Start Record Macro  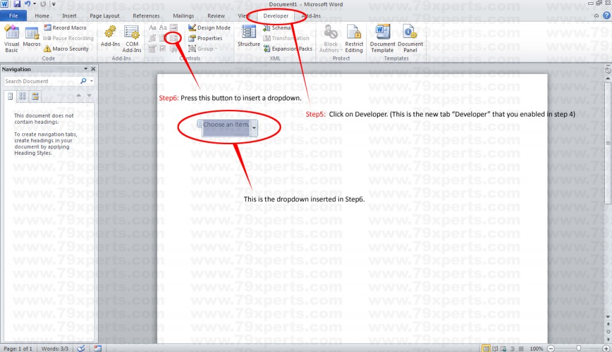(65, 27)
